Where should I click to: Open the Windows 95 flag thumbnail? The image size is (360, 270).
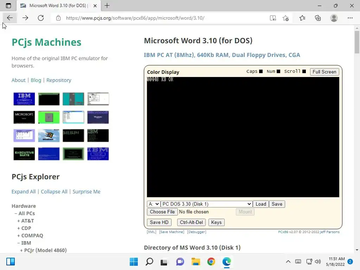pos(49,135)
